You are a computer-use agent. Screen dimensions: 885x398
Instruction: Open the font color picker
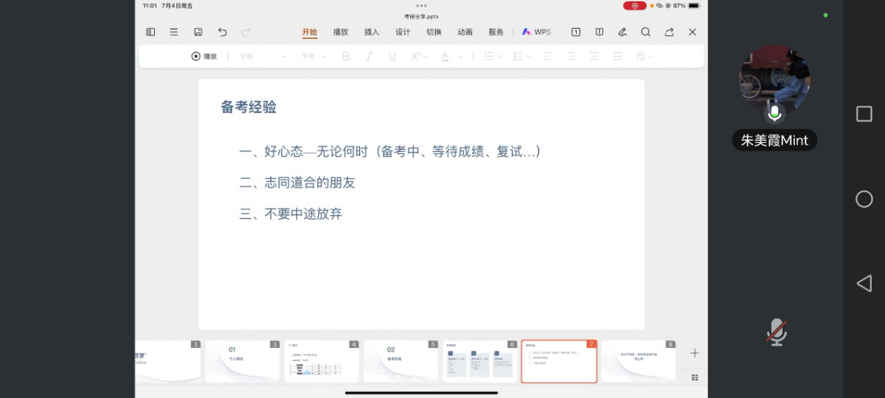[451, 57]
